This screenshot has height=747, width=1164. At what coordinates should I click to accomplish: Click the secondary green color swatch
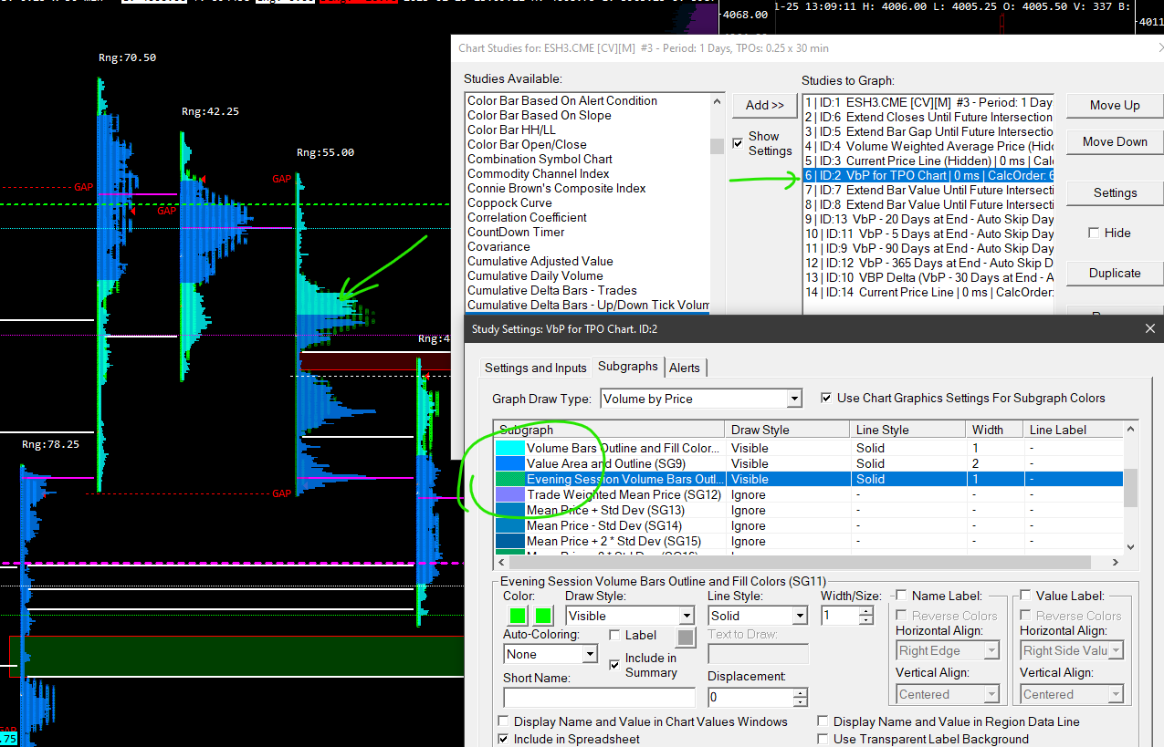coord(544,616)
